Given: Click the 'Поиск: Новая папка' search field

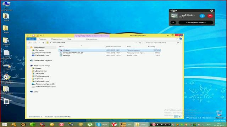Looking at the screenshot, I should coord(163,43).
